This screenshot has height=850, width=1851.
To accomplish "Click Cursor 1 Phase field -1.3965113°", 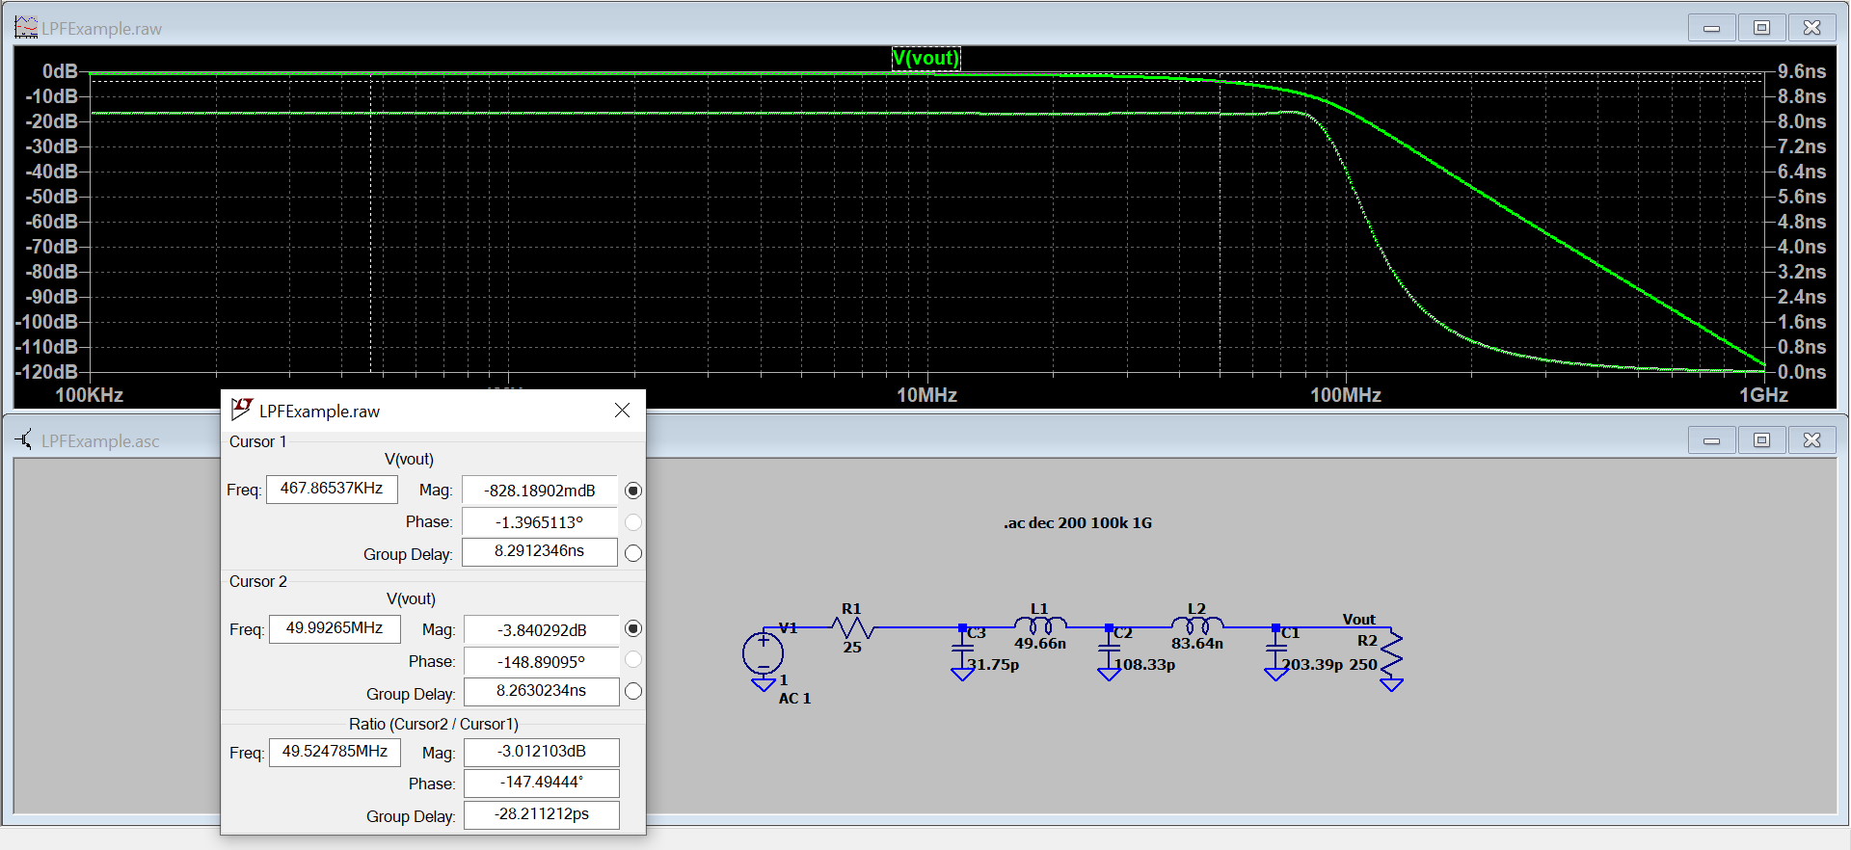I will click(540, 522).
